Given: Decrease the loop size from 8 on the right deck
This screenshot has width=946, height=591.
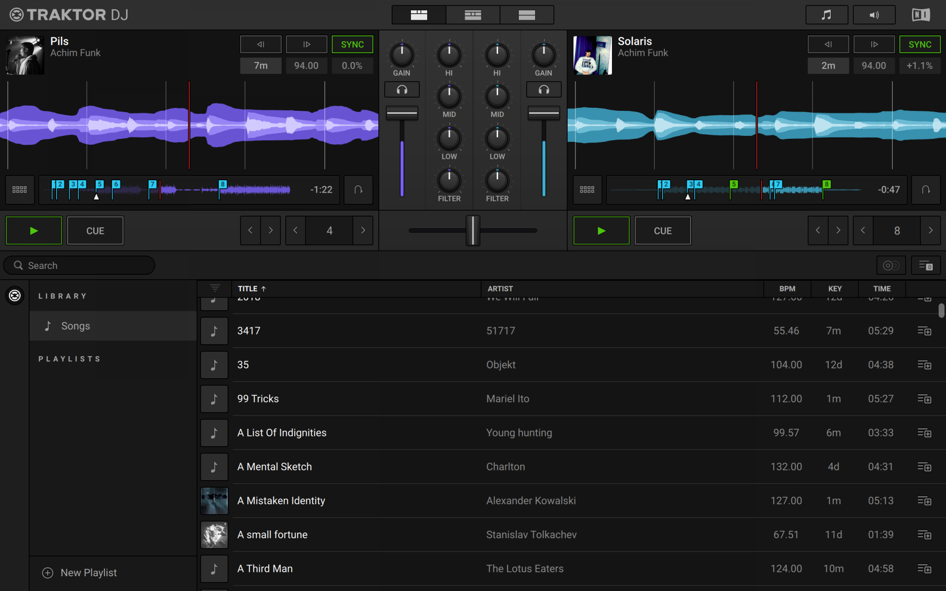Looking at the screenshot, I should click(863, 230).
